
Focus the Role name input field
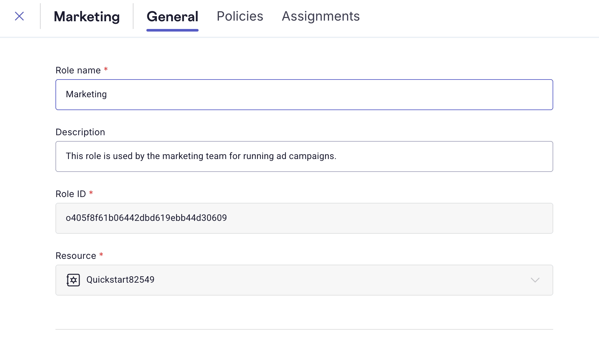point(304,95)
